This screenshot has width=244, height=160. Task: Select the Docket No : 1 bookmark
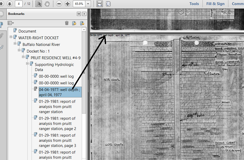pyautogui.click(x=38, y=51)
